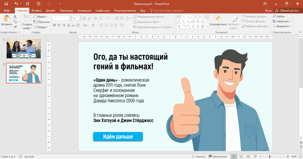
Task: Decrease font size with small A icon
Action: tap(89, 18)
